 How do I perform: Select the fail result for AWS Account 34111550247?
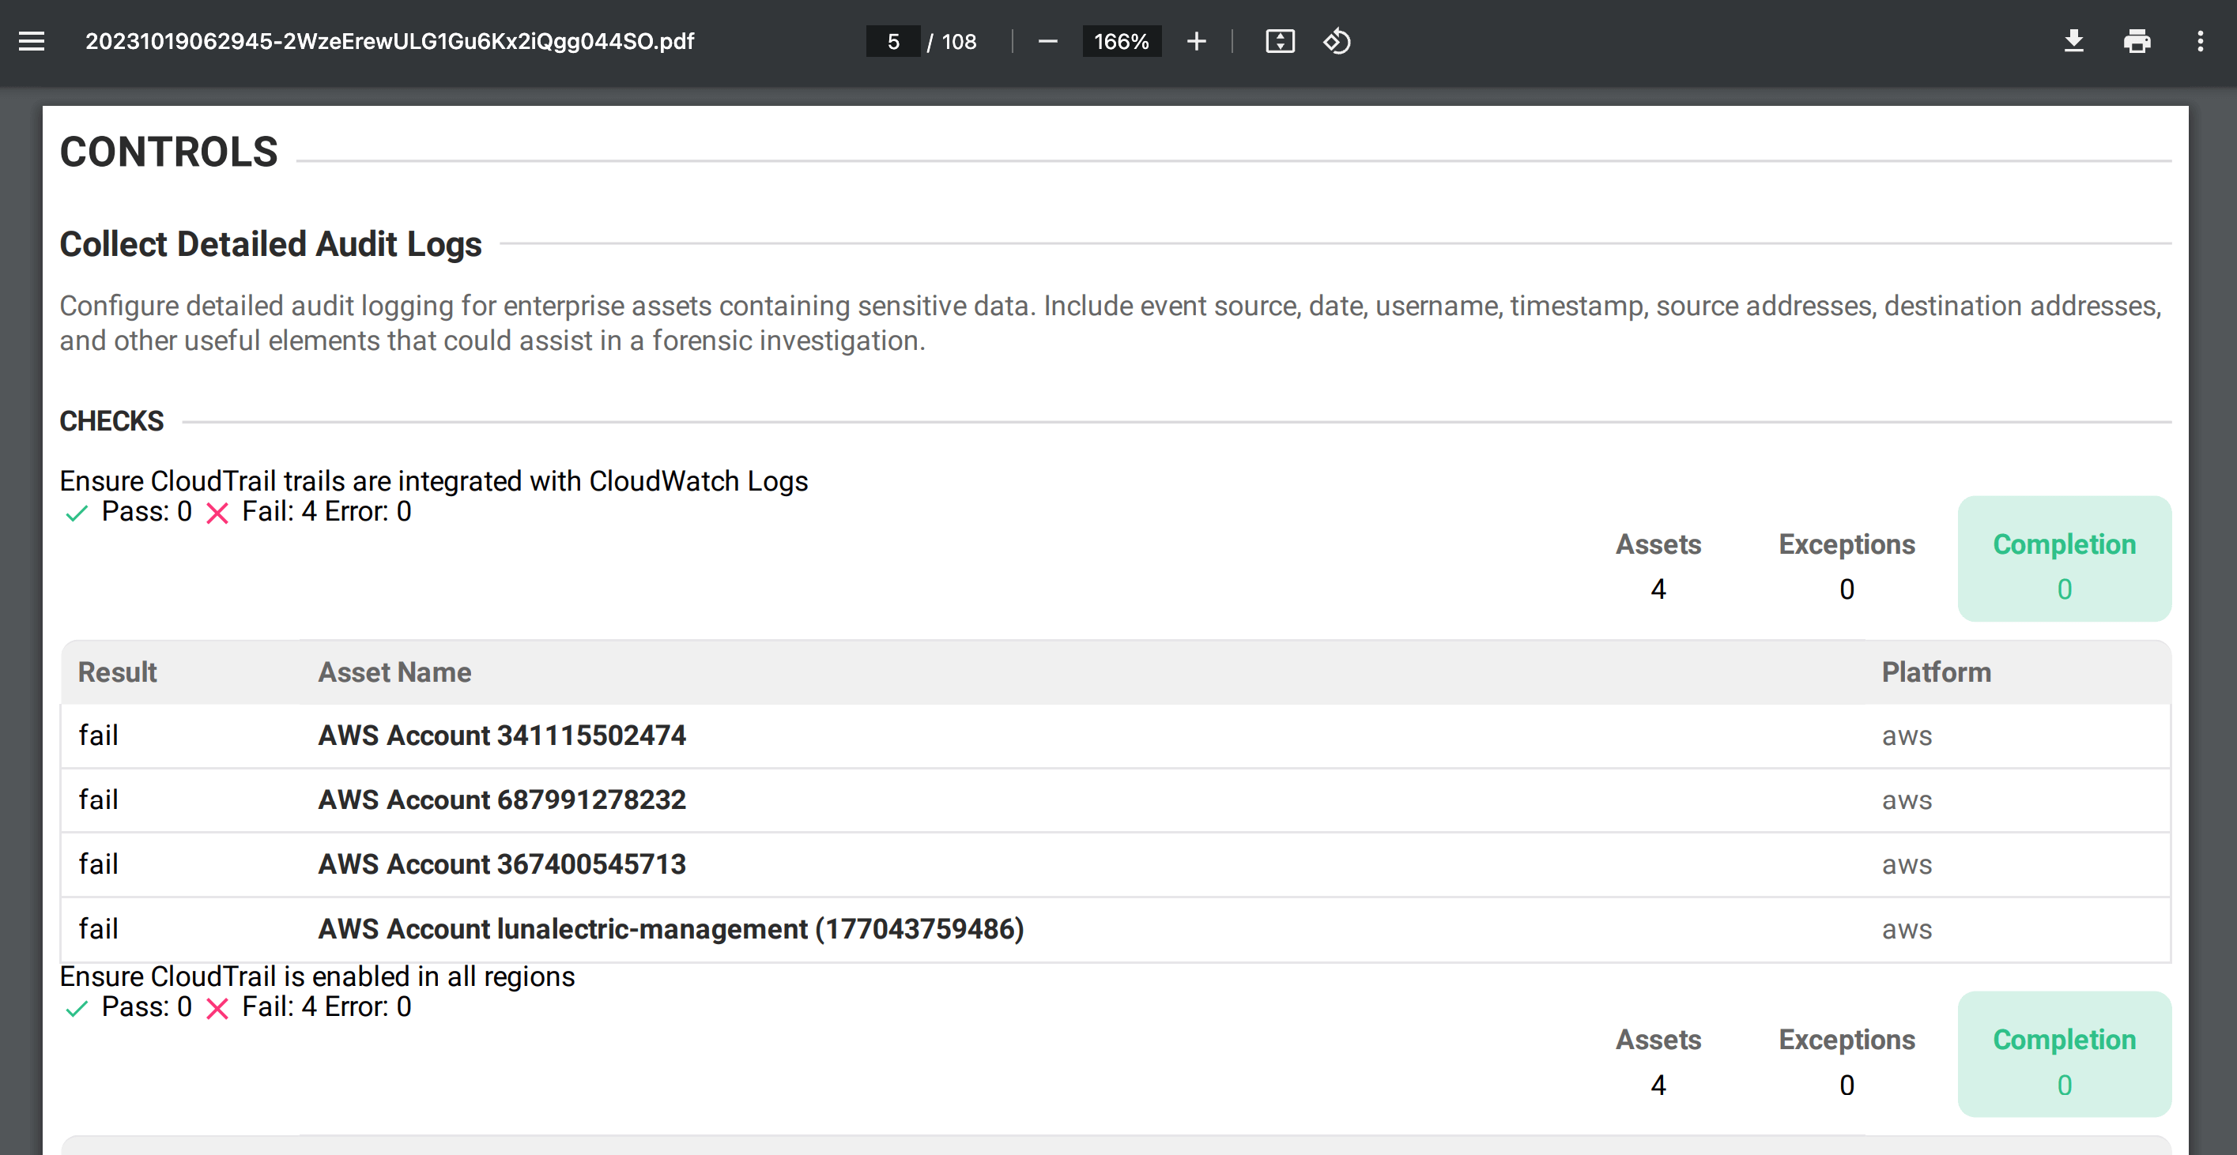point(98,735)
